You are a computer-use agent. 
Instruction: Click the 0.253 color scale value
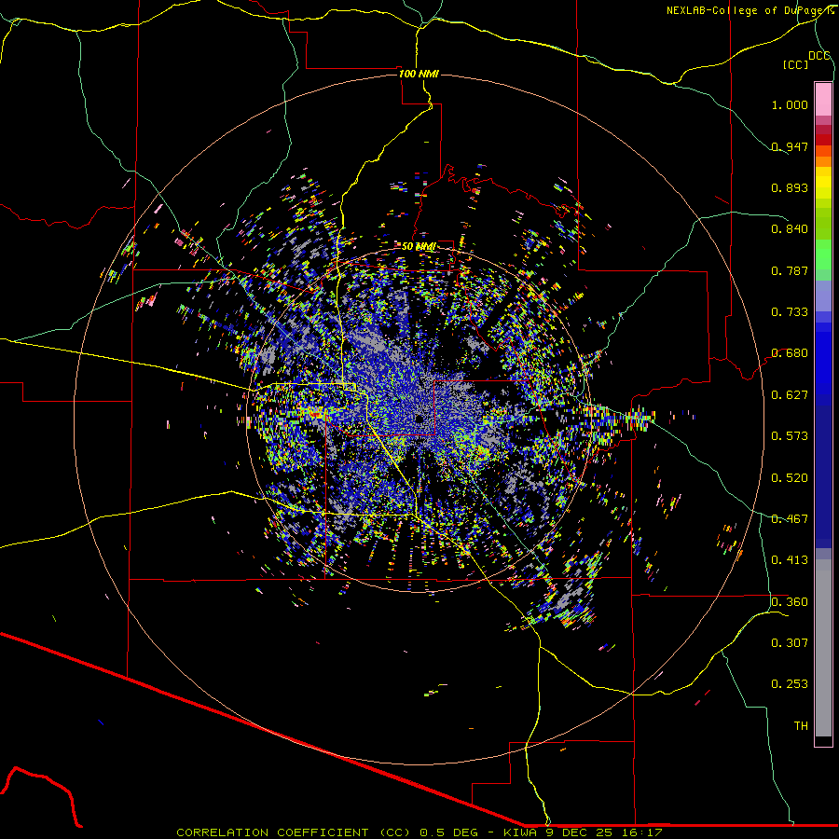790,684
